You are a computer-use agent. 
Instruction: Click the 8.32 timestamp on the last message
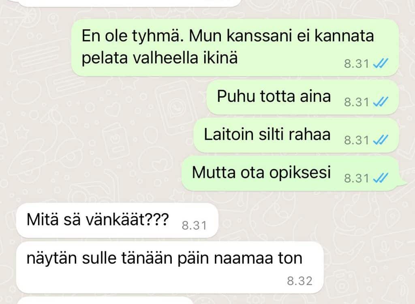pyautogui.click(x=299, y=281)
